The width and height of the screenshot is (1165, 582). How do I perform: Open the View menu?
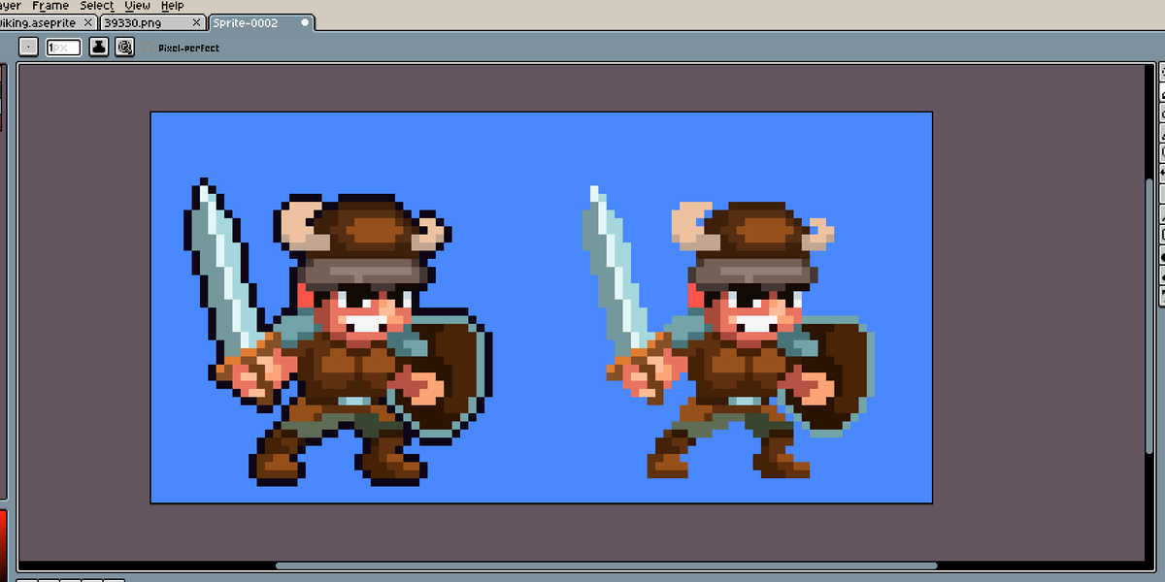[138, 6]
